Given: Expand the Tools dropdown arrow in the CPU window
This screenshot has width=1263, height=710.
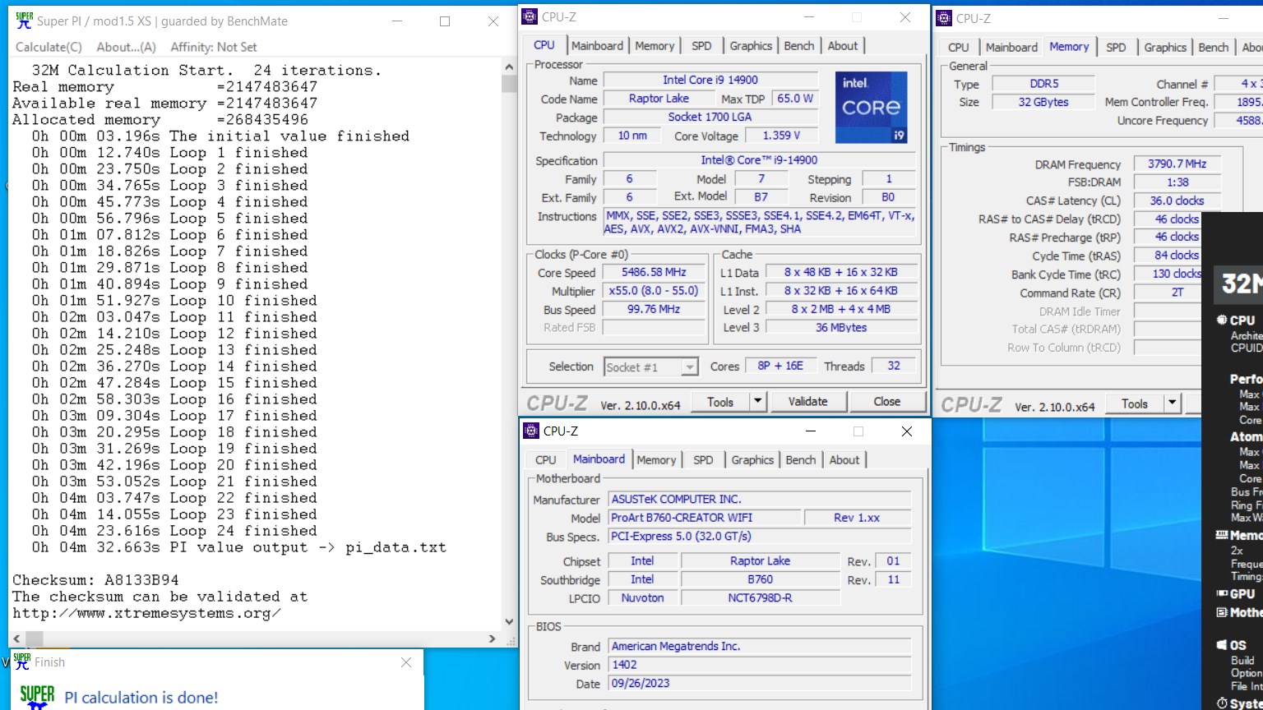Looking at the screenshot, I should click(758, 402).
